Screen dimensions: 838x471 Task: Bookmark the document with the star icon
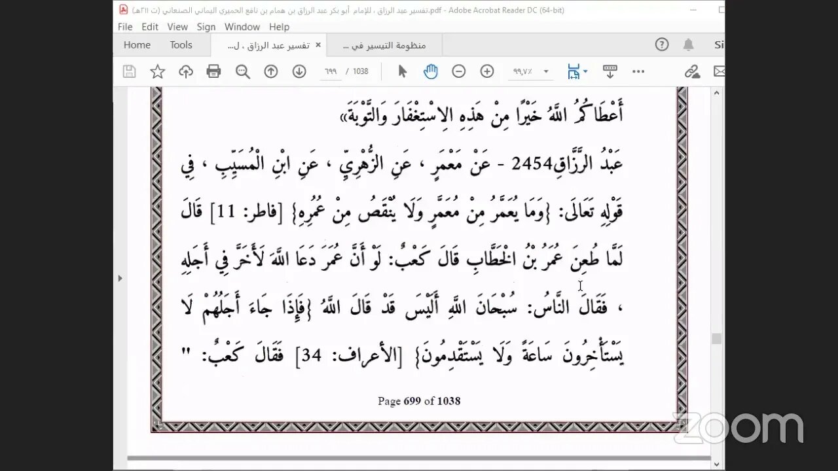[158, 72]
